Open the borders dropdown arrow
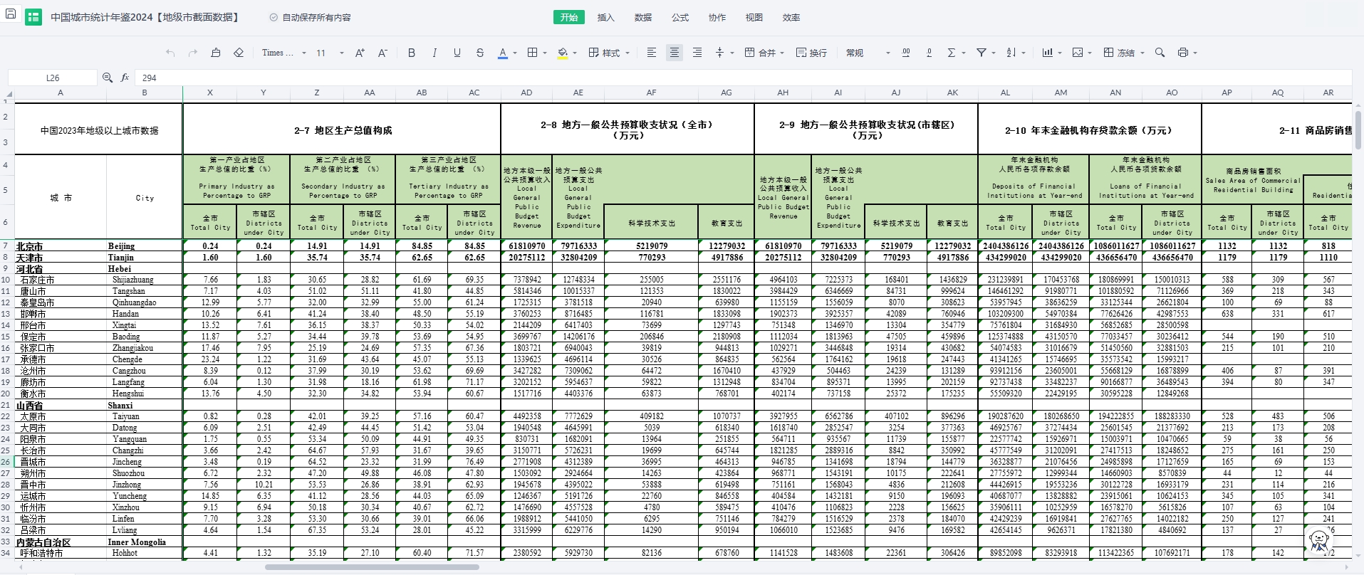The image size is (1364, 575). point(545,53)
